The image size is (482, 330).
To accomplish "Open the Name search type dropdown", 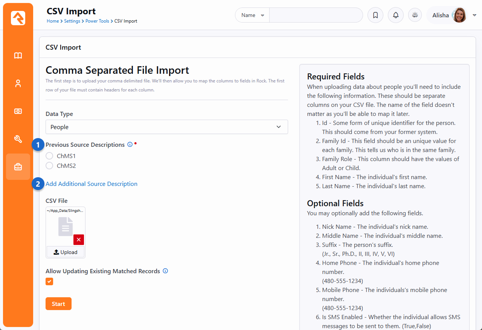I will tap(252, 15).
